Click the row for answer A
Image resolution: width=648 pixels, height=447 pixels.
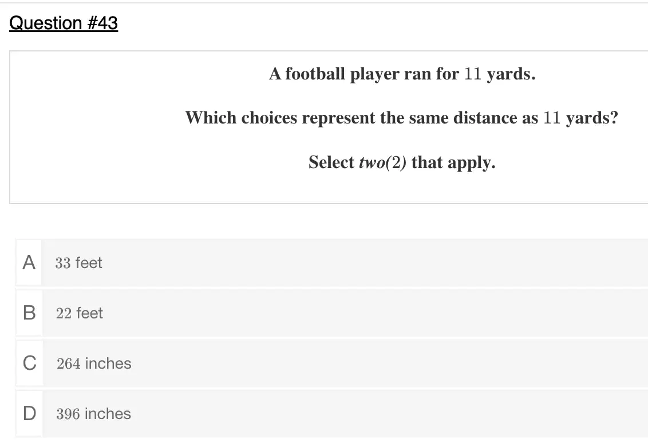coord(332,262)
